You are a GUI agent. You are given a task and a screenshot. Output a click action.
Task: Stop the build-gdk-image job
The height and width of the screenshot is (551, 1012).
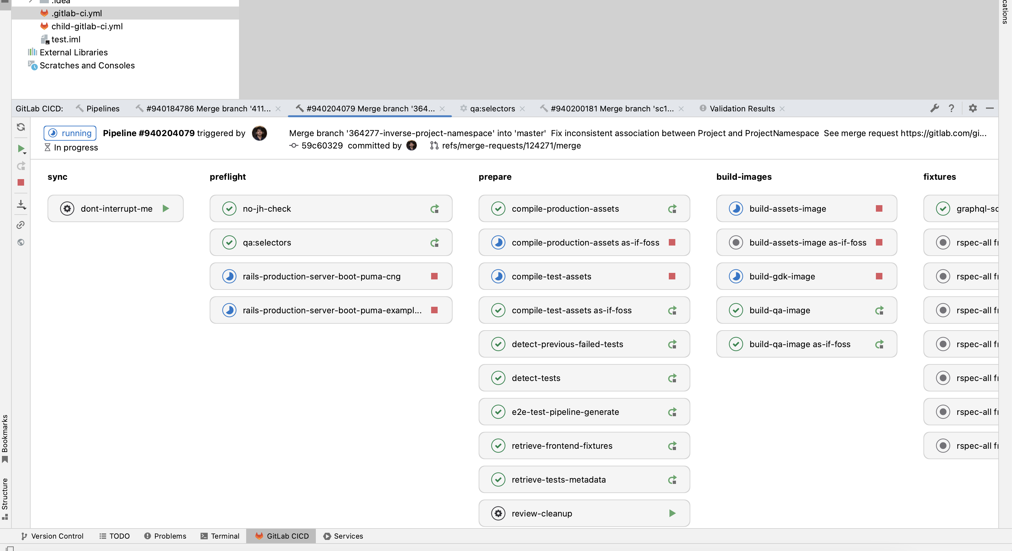click(879, 276)
